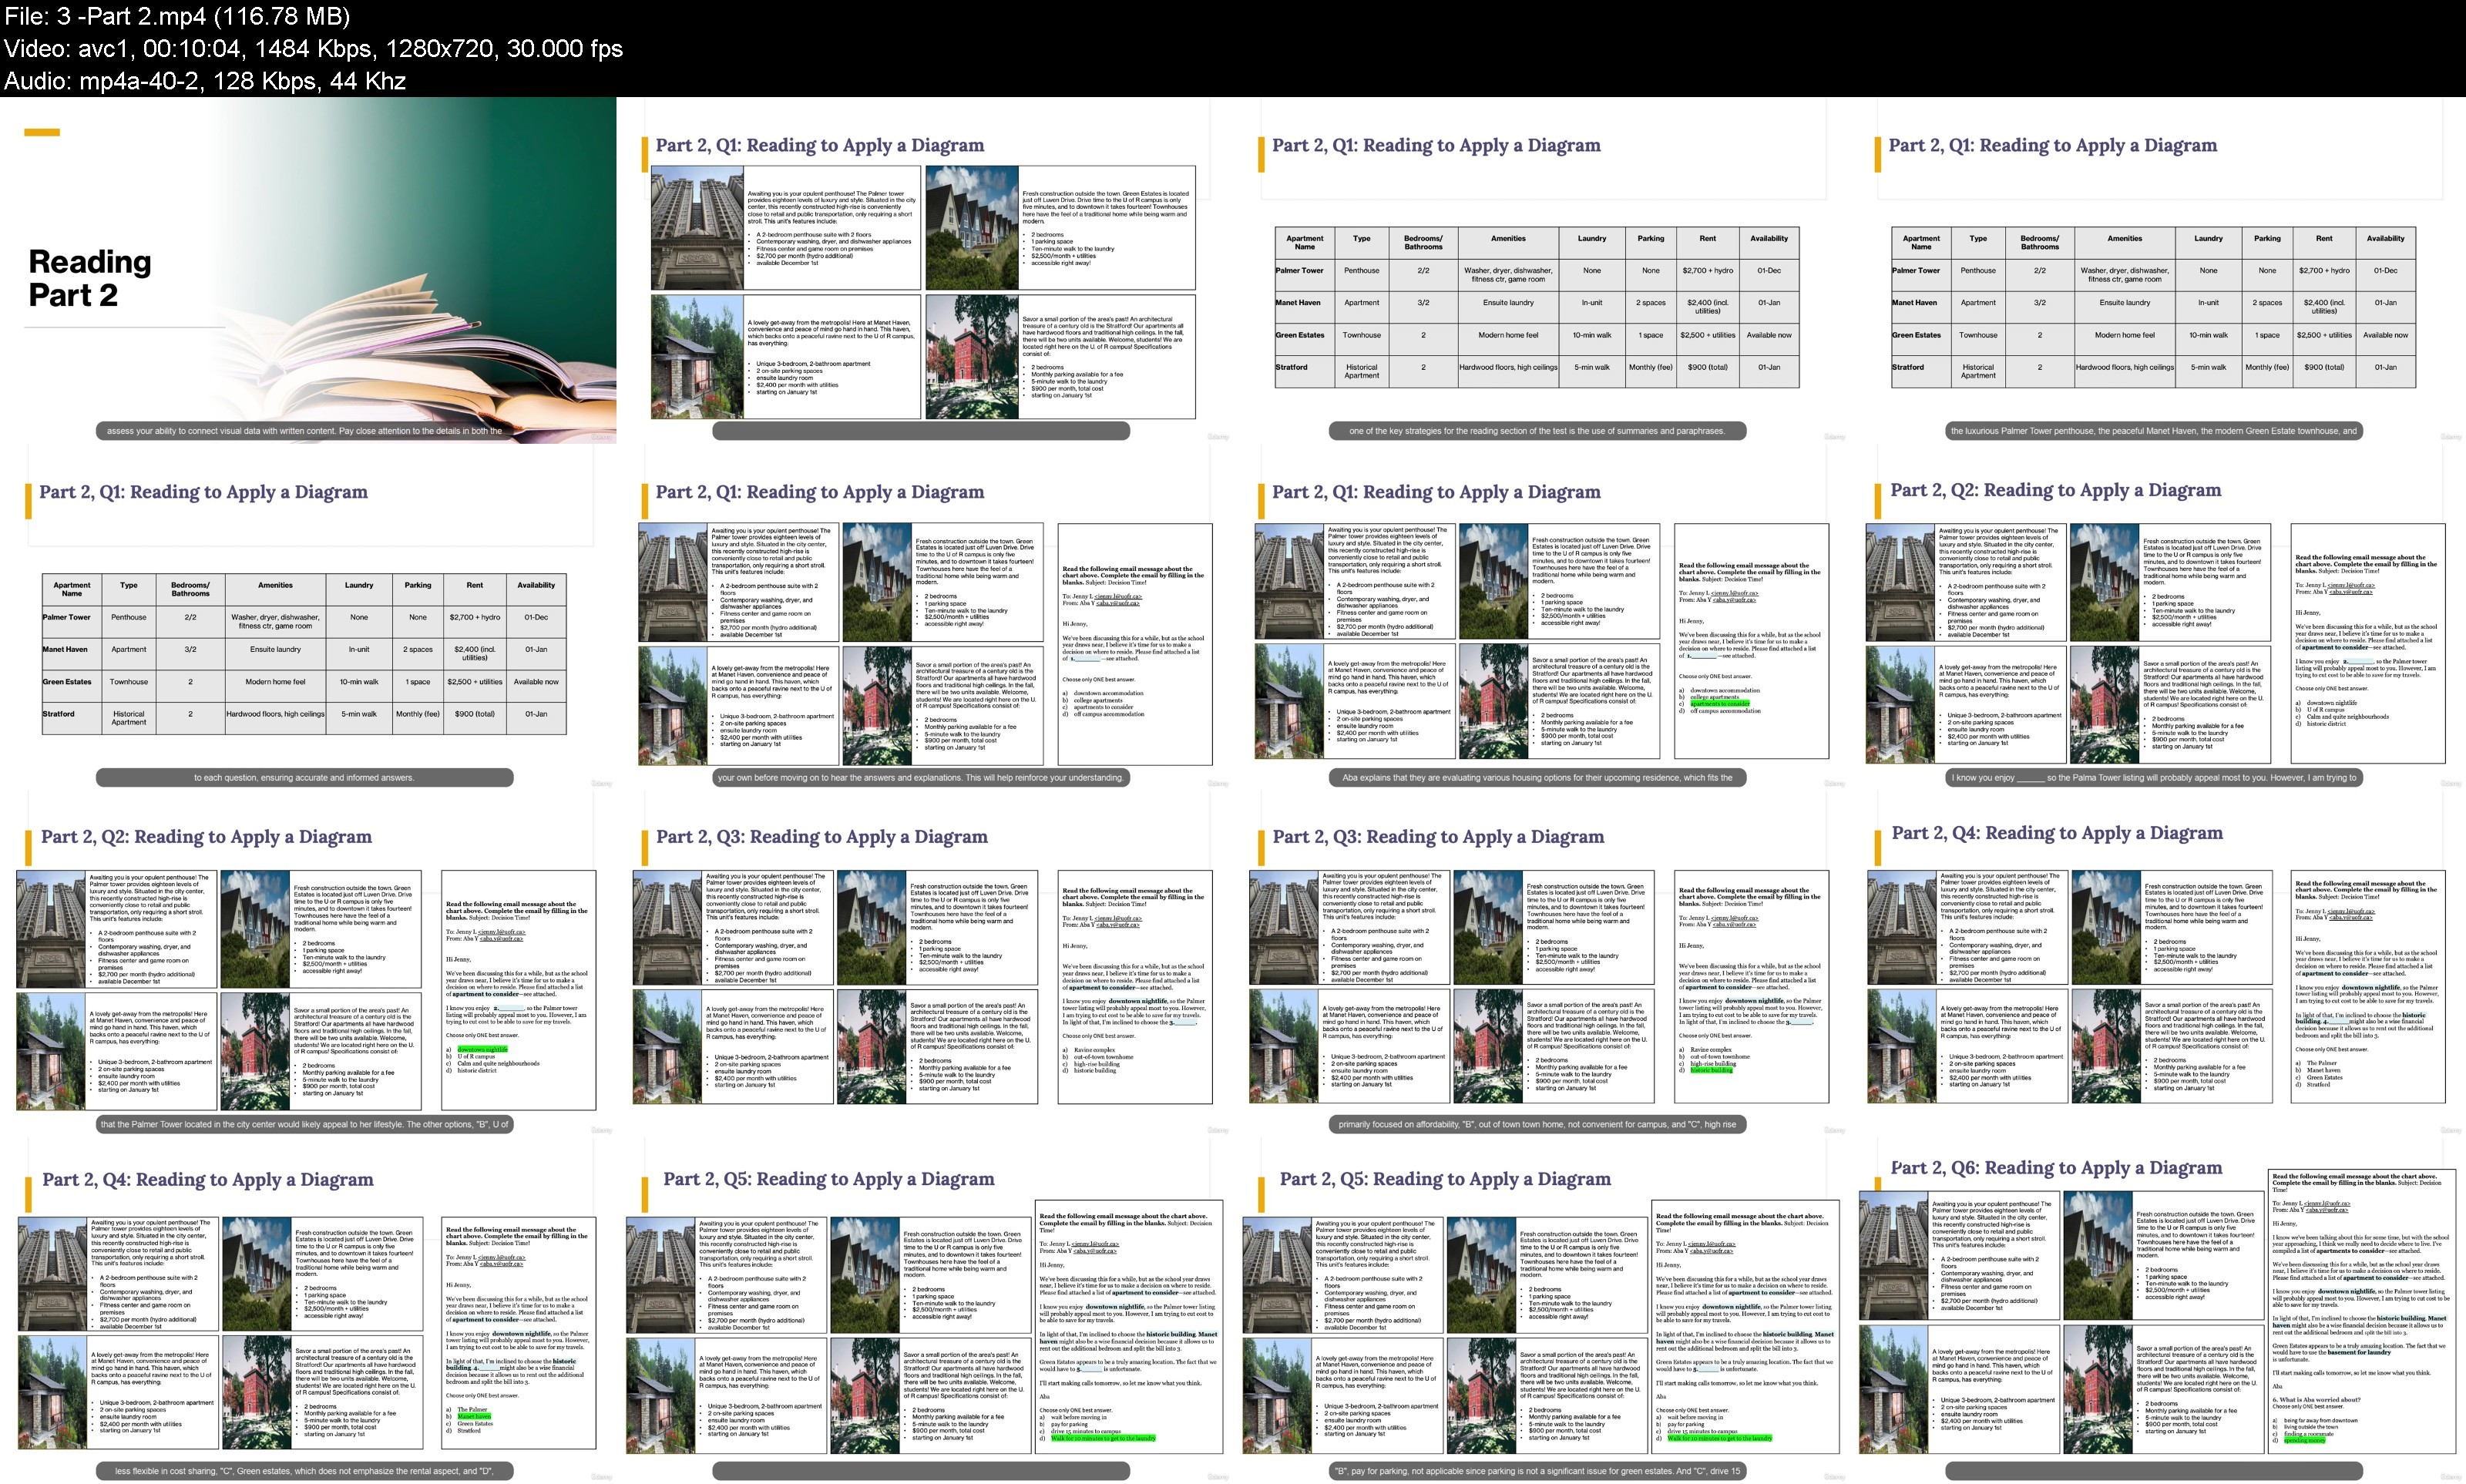Select the Q1 thumbnail captioned 'Aba explains that they are evaluating'
2466x1484 pixels.
1541,617
